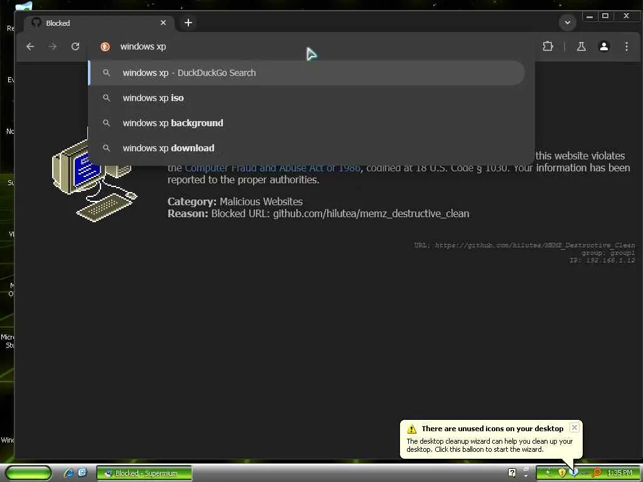Open the browser three-dot menu

[626, 46]
